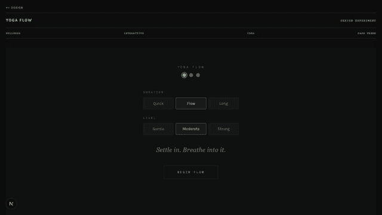Click the Dark Theme tag

click(366, 33)
